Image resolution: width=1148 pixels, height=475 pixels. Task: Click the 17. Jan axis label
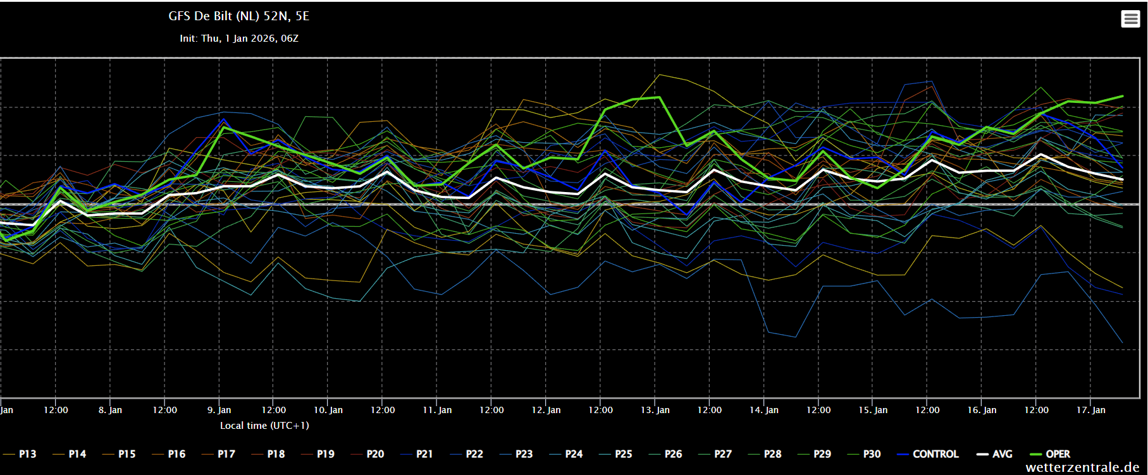[x=1091, y=410]
